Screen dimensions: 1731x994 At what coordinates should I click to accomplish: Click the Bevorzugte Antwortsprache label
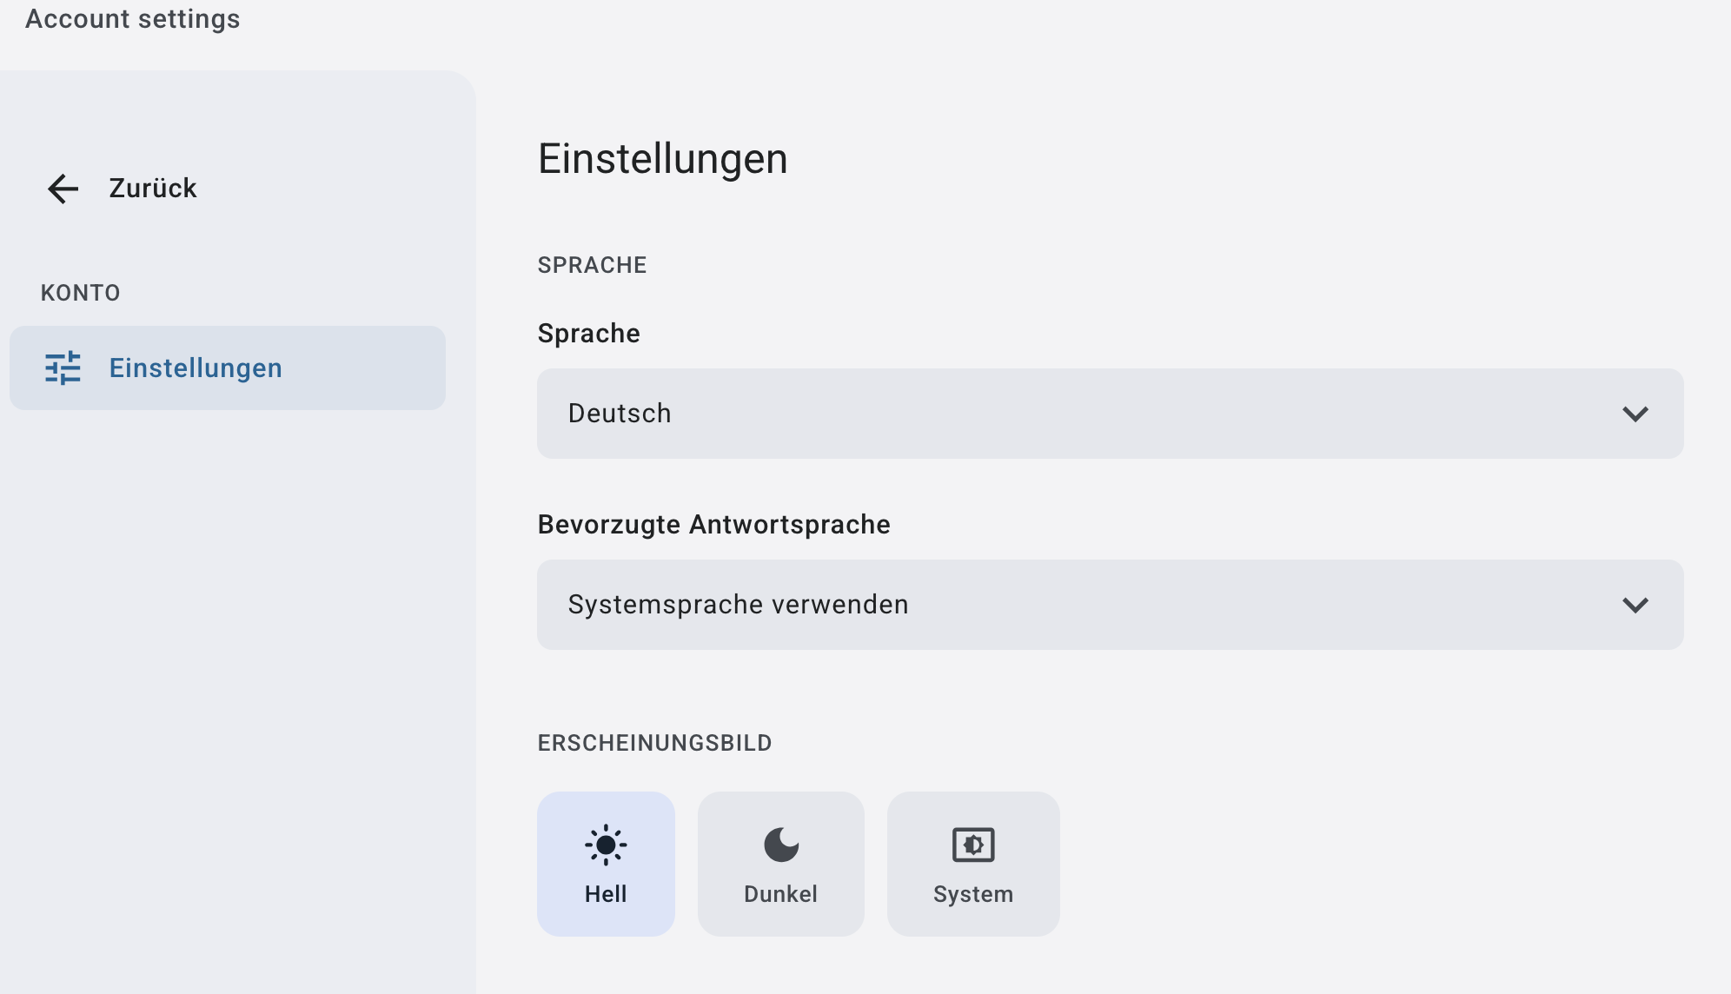[x=714, y=525]
